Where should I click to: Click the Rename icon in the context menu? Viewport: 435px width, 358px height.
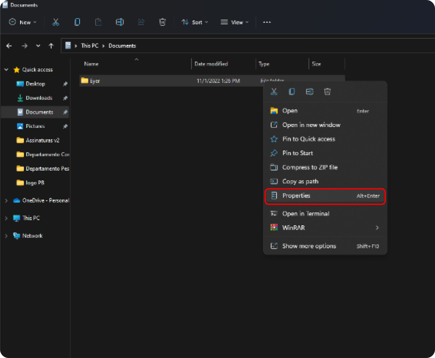point(310,92)
